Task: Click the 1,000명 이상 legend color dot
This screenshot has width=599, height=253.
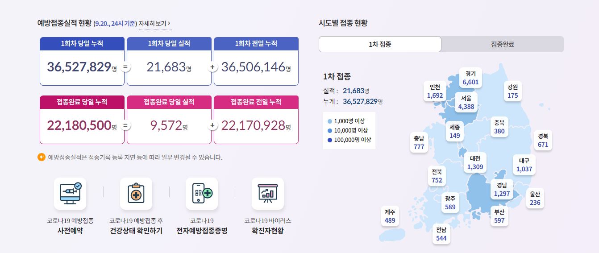Action: (330, 121)
